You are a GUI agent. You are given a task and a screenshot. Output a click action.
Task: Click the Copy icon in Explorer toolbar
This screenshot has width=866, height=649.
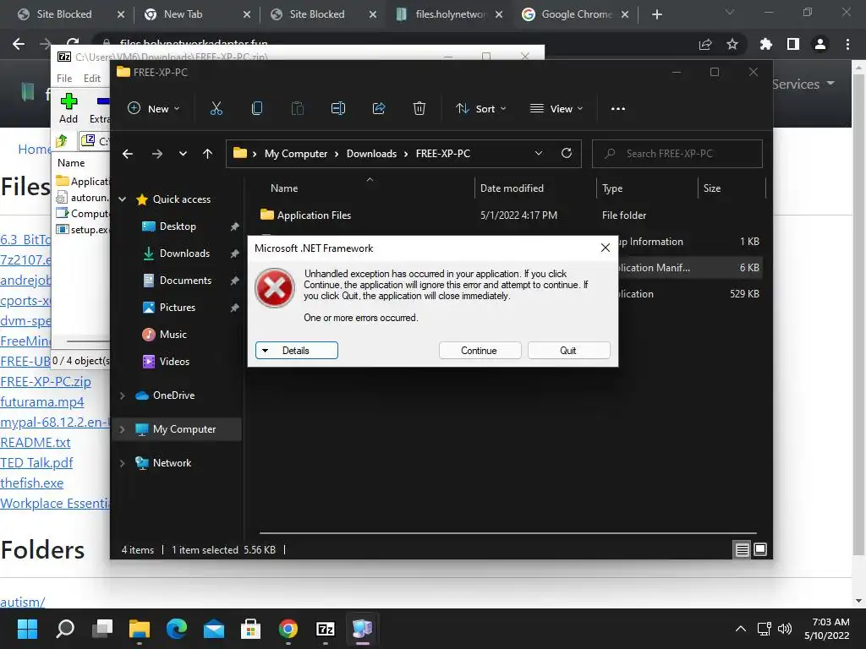pyautogui.click(x=257, y=109)
